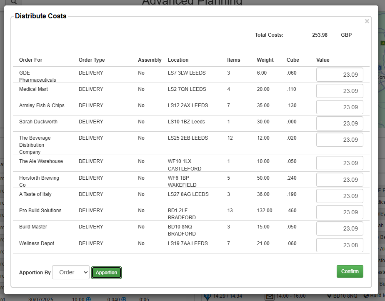Click weight value 132.00 for Pro Build Solutions
The height and width of the screenshot is (301, 385).
[x=265, y=211]
